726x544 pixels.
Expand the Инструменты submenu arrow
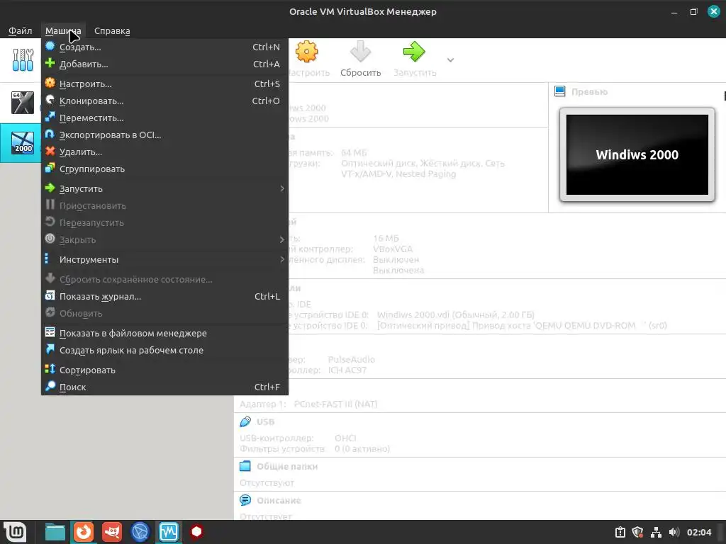[282, 259]
